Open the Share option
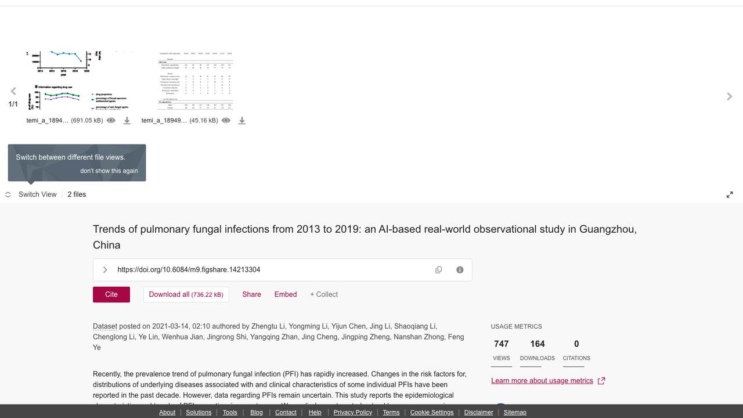Viewport: 743px width, 418px height. coord(251,294)
